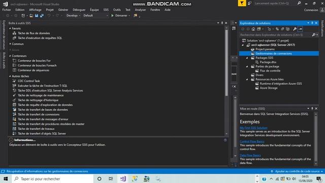The height and width of the screenshot is (183, 325).
Task: Open the Démarrer button dropdown arrow
Action: click(129, 16)
